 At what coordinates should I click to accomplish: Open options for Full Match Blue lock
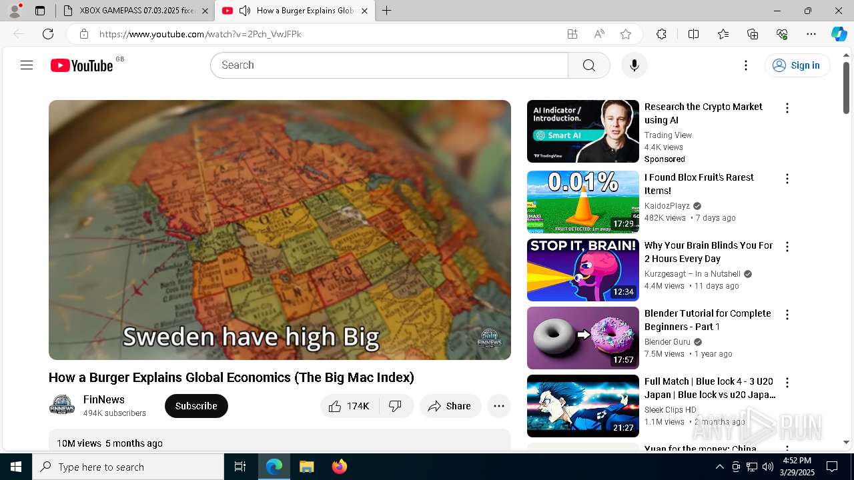click(787, 383)
